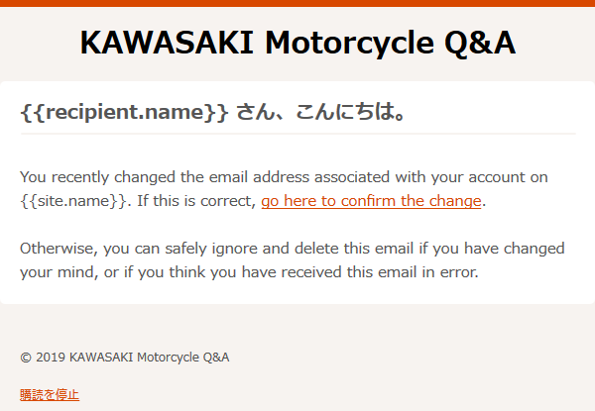The width and height of the screenshot is (595, 411).
Task: Open the 'go here to confirm the change' link
Action: point(371,201)
